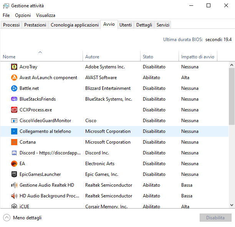
Task: Select the Discord icon in the list
Action: click(x=14, y=153)
